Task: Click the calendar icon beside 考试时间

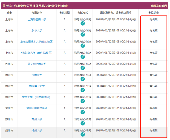Action: pyautogui.click(x=4, y=6)
